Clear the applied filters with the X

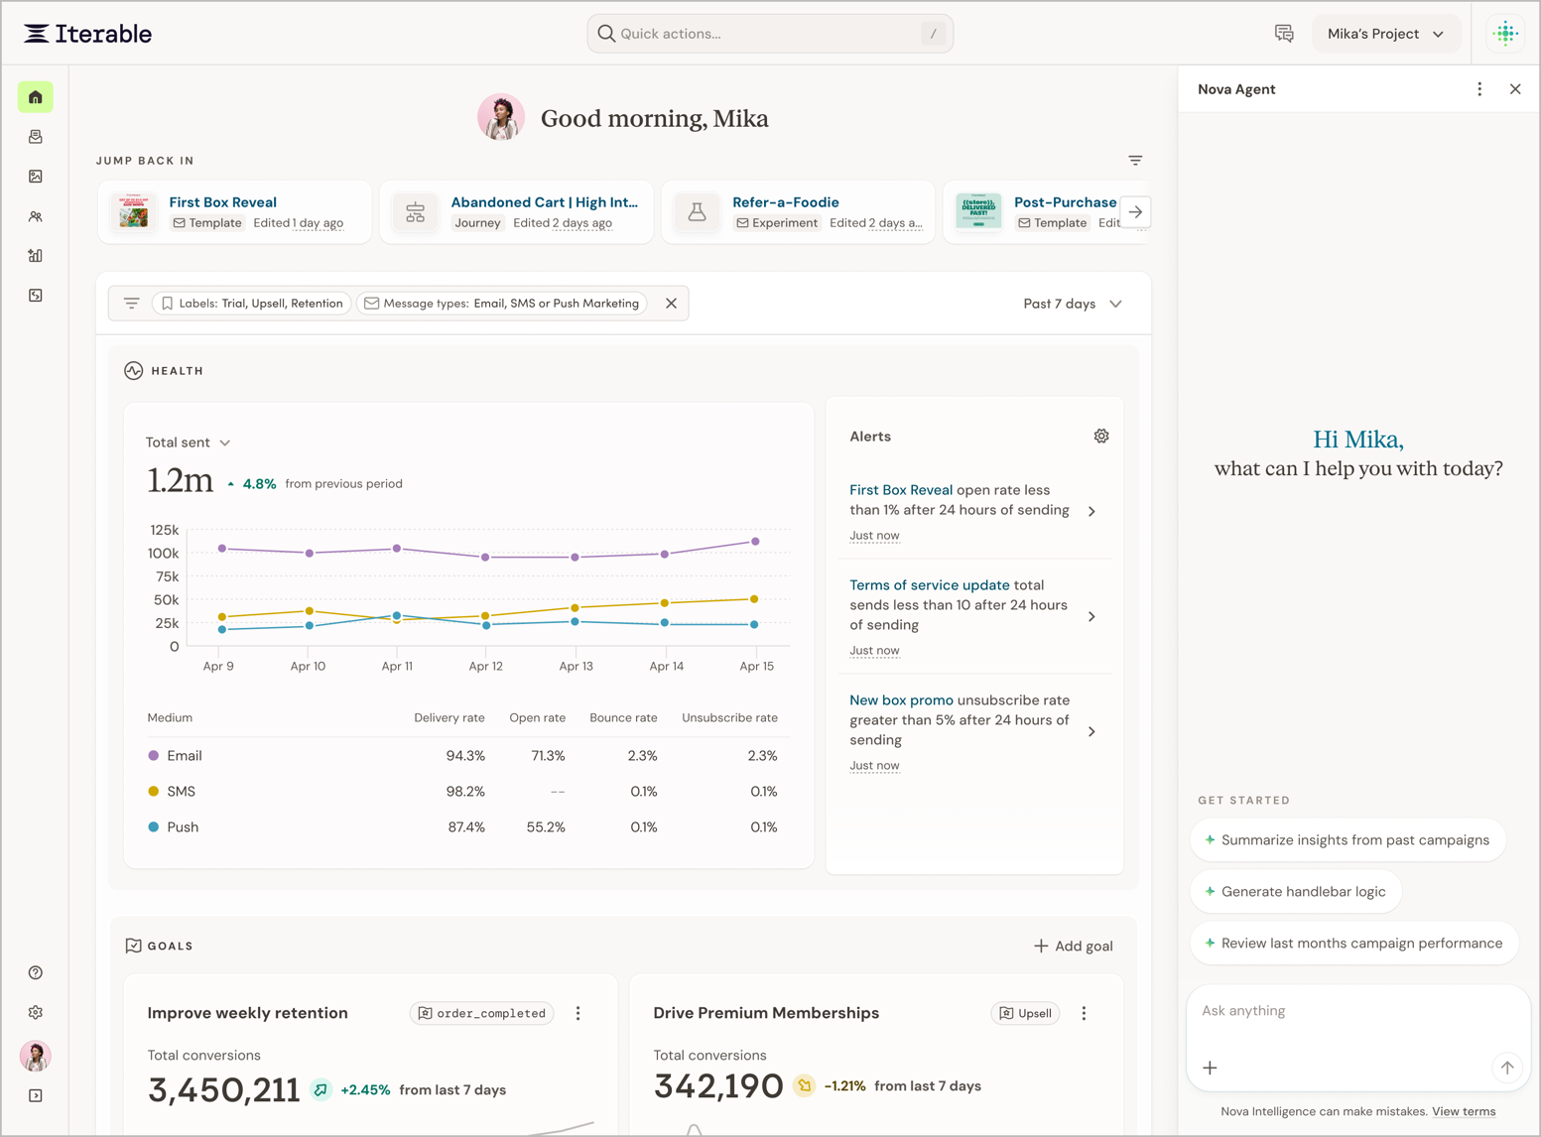tap(672, 304)
